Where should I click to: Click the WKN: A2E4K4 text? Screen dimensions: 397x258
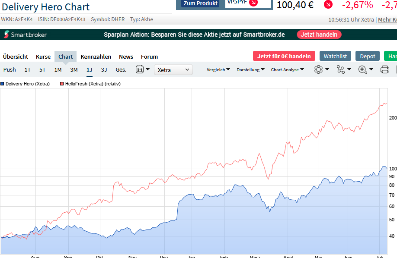pyautogui.click(x=17, y=19)
